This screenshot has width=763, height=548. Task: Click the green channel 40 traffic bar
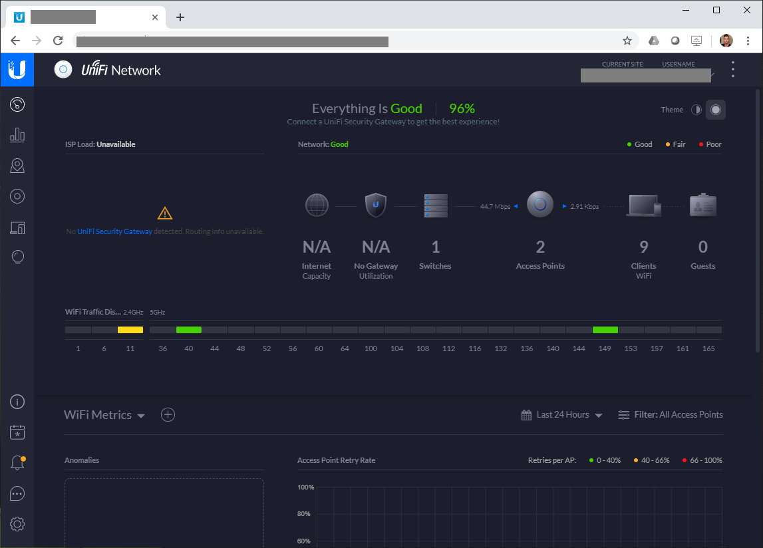189,329
